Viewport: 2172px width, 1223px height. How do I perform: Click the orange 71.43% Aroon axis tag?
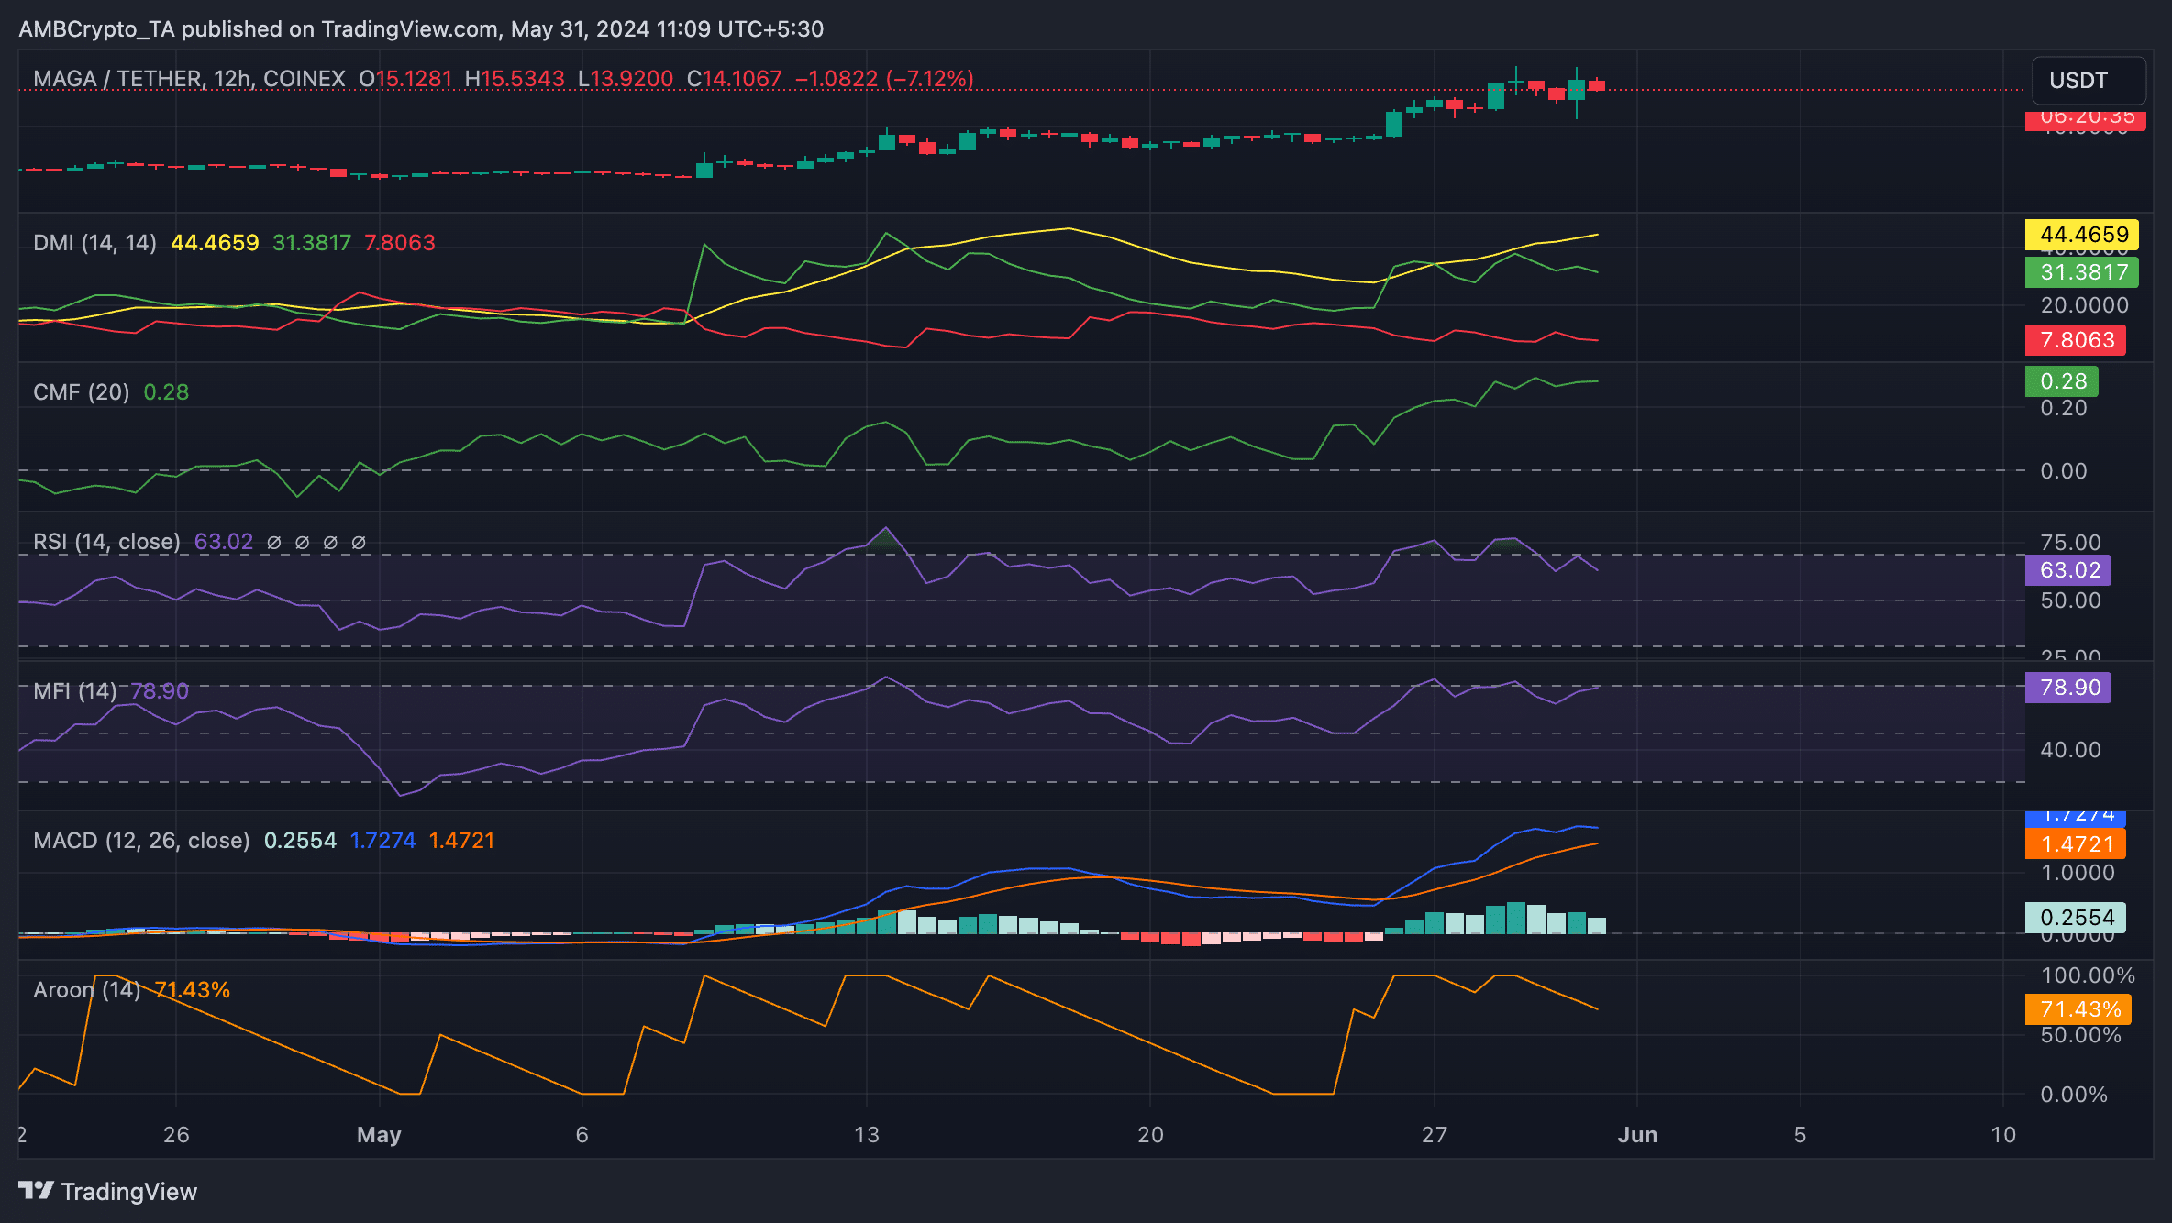2078,1009
